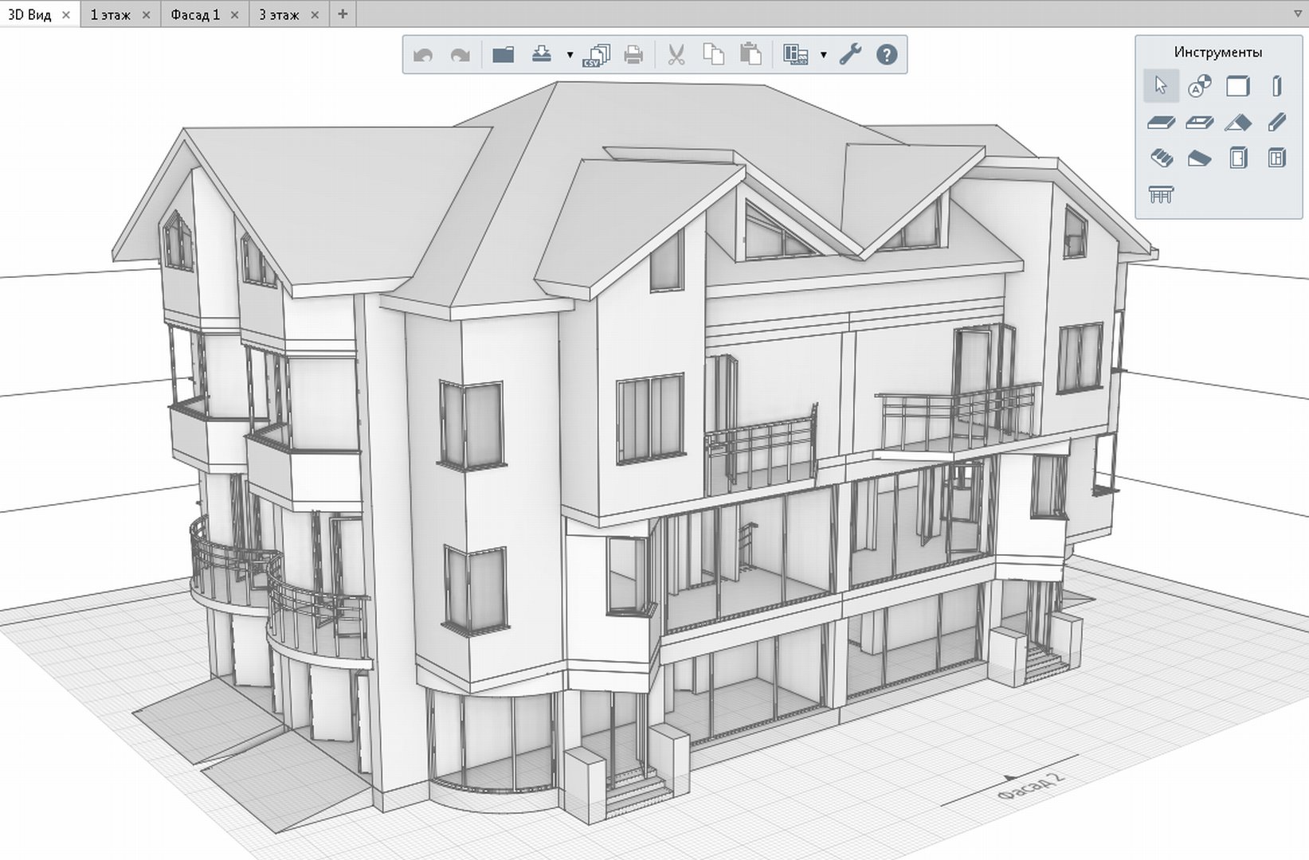
Task: Select the Door tool
Action: pos(1237,158)
